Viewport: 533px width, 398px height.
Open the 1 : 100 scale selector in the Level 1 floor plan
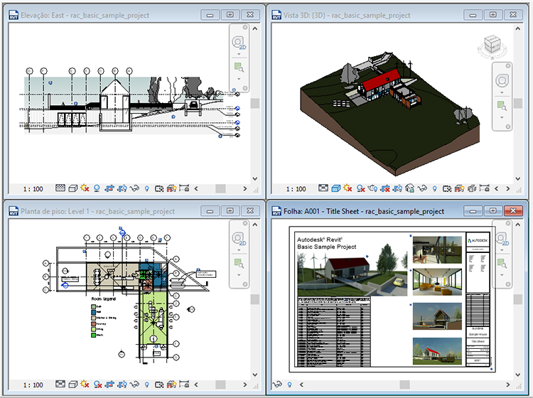coord(33,384)
